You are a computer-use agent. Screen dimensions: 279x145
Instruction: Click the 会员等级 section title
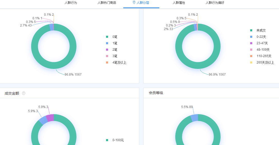click(156, 93)
